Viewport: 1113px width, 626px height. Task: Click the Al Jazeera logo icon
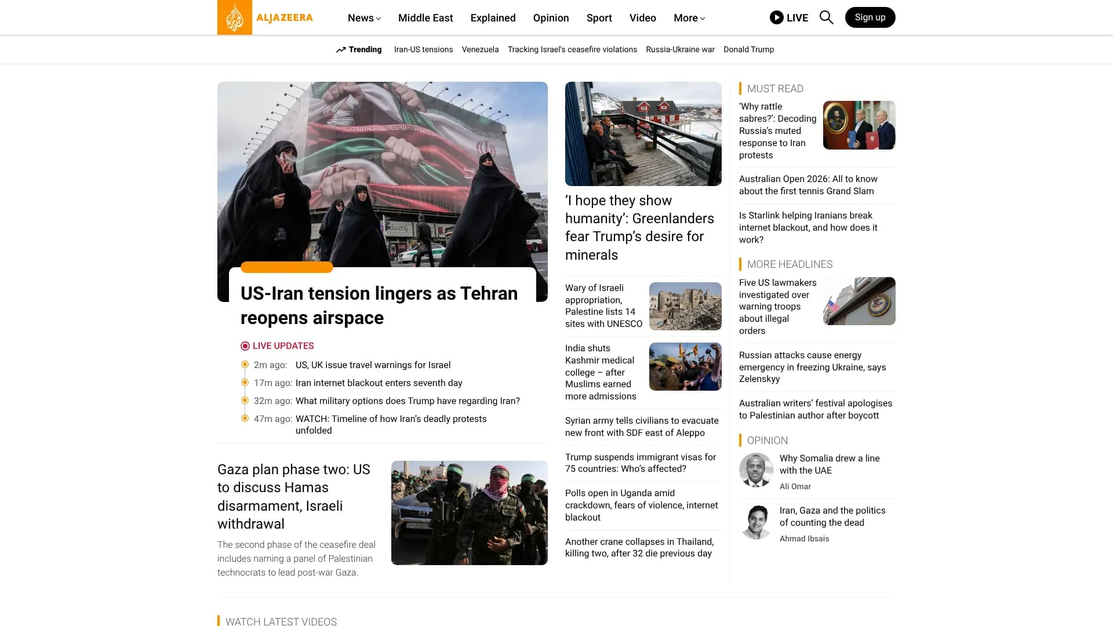point(235,17)
